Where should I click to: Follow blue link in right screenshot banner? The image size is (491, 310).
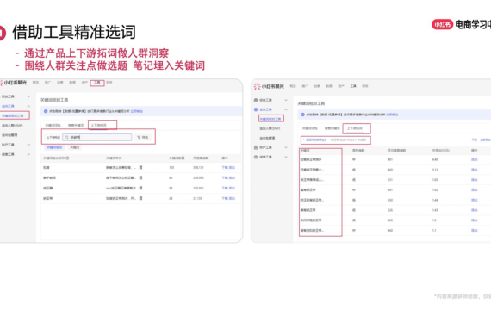[x=392, y=115]
